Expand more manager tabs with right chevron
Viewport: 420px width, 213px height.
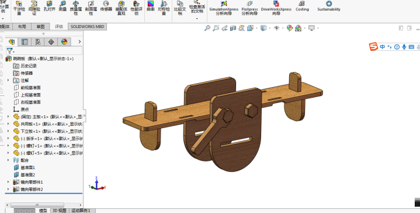(x=79, y=42)
